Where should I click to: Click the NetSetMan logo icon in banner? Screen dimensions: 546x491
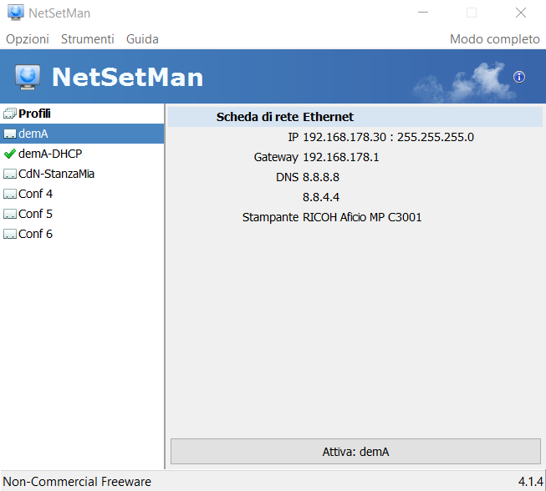28,77
